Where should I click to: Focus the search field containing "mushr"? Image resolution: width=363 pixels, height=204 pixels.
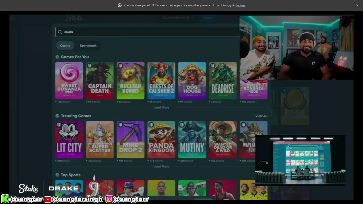[x=147, y=32]
